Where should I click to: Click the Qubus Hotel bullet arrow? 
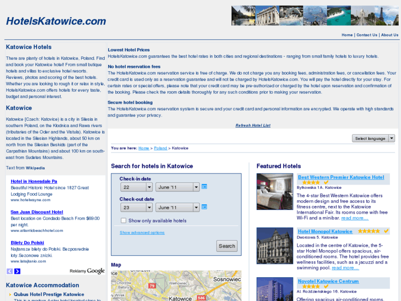pyautogui.click(x=10, y=294)
